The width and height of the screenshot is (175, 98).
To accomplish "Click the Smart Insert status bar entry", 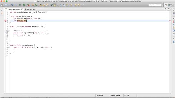I will pos(115,96).
